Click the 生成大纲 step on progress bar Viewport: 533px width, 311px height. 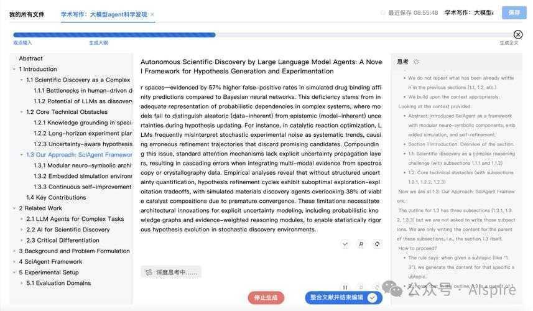click(x=98, y=43)
